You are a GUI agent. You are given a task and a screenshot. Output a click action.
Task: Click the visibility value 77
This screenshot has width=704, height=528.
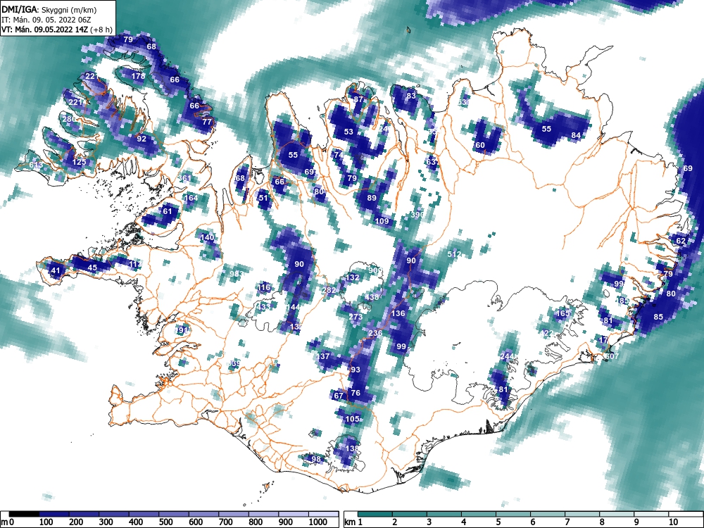click(x=206, y=121)
